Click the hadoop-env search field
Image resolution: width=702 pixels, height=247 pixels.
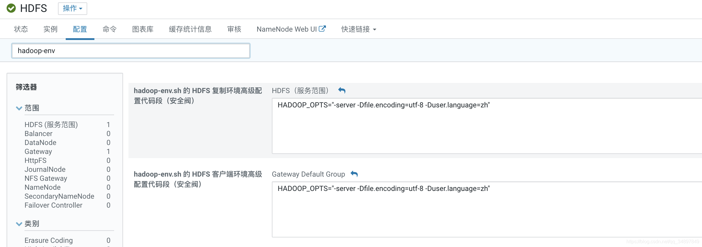pos(131,51)
